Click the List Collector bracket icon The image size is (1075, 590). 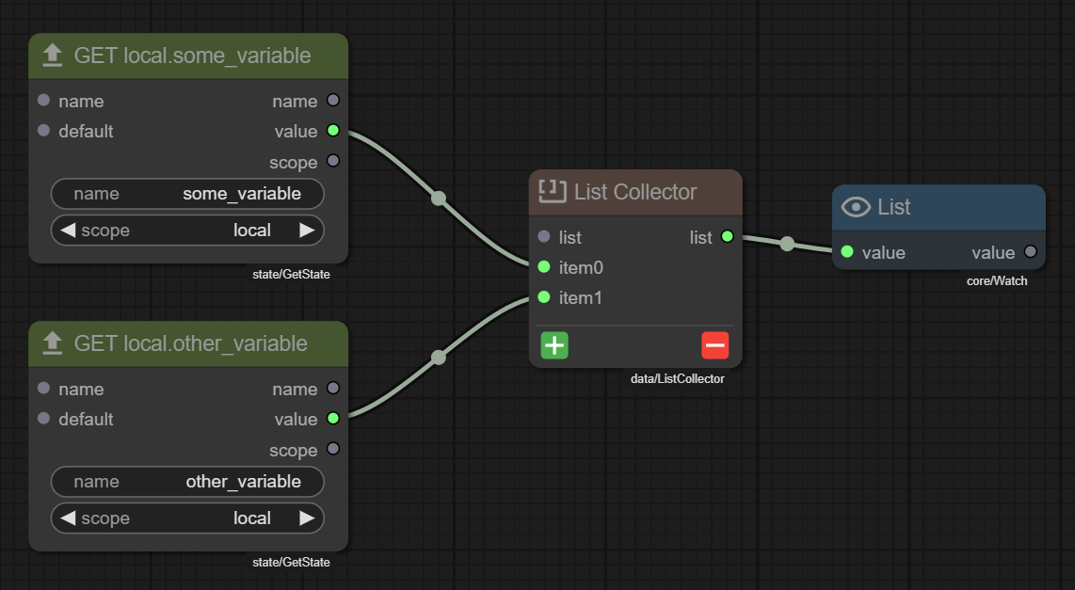[x=552, y=192]
